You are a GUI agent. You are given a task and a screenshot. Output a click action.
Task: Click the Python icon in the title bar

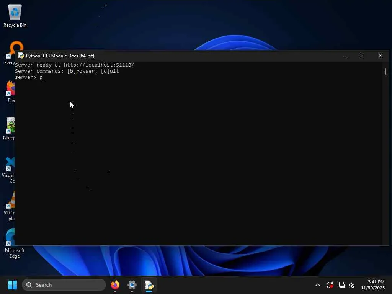[x=21, y=56]
